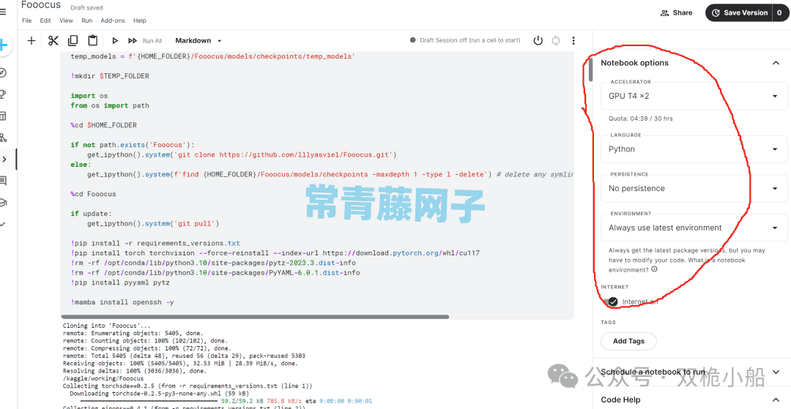
Task: Toggle the Internet on switch
Action: point(610,301)
